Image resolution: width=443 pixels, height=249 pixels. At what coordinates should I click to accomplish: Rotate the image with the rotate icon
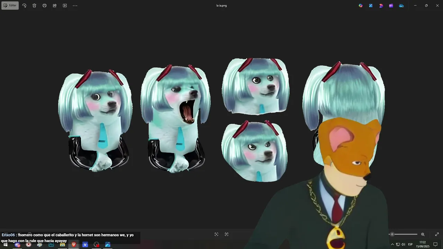tap(24, 6)
